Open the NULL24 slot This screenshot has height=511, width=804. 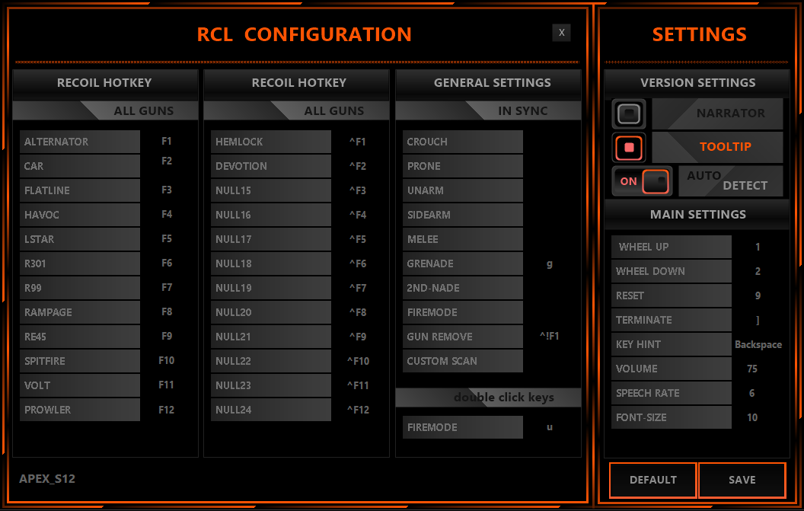click(x=271, y=410)
